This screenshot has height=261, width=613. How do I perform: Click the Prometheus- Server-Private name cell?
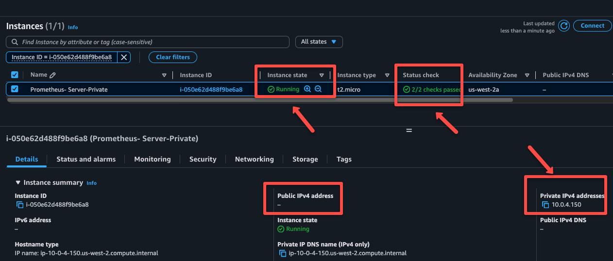[x=69, y=89]
